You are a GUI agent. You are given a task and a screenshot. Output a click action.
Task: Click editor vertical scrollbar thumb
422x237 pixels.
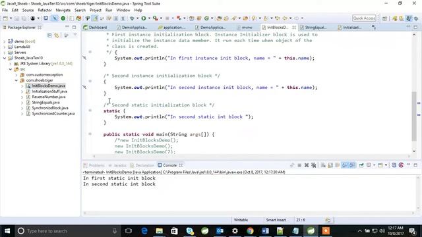414,116
